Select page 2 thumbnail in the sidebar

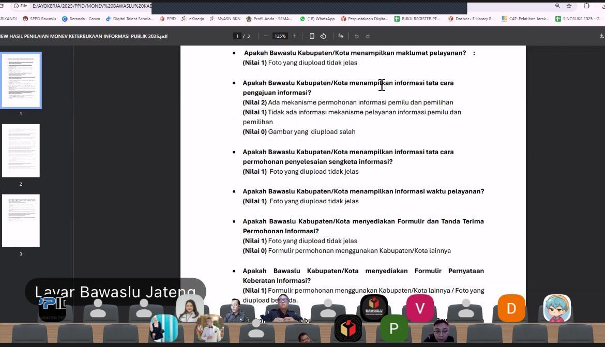click(x=21, y=150)
